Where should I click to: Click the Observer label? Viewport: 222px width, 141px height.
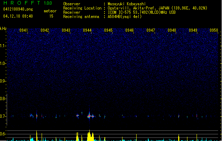72,4
